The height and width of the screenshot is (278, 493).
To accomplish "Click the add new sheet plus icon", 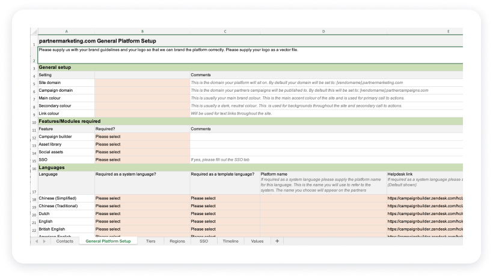I will 277,241.
